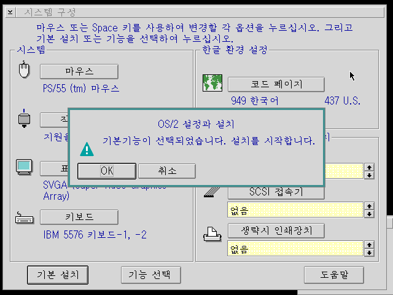Viewport: 393px width, 295px height.
Task: Click the 시스템 구성 window title bar
Action: click(x=200, y=12)
